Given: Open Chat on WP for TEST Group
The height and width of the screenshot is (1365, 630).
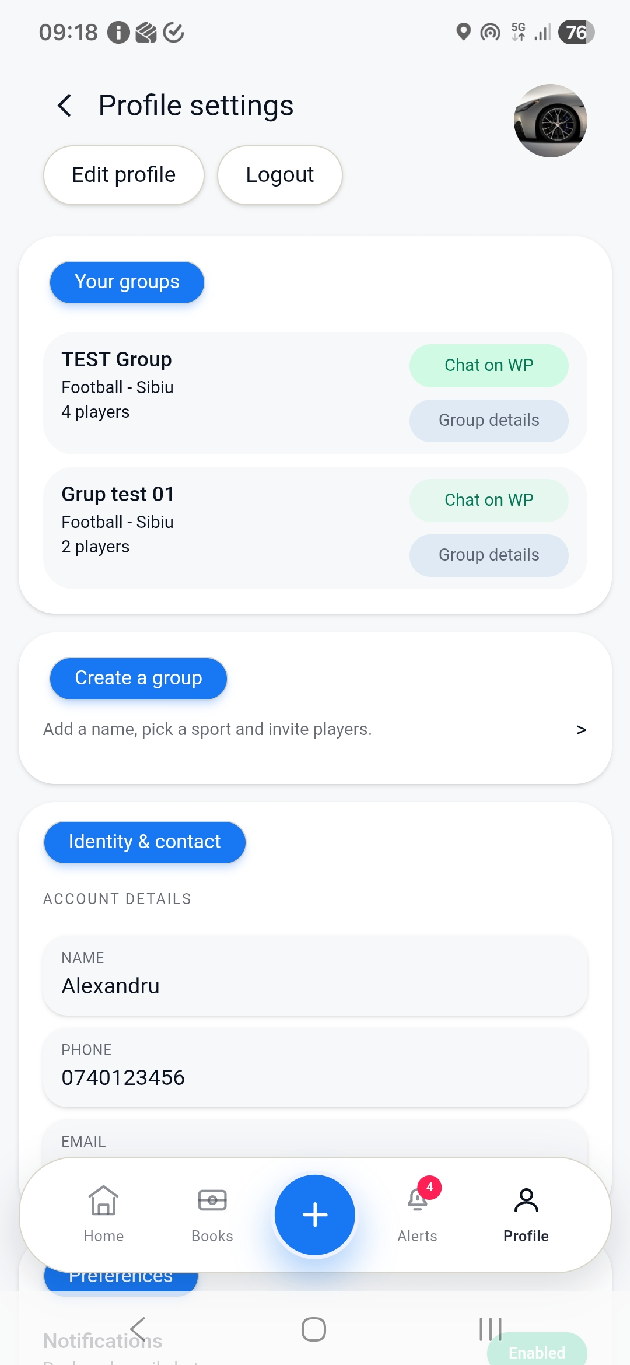Looking at the screenshot, I should 489,365.
